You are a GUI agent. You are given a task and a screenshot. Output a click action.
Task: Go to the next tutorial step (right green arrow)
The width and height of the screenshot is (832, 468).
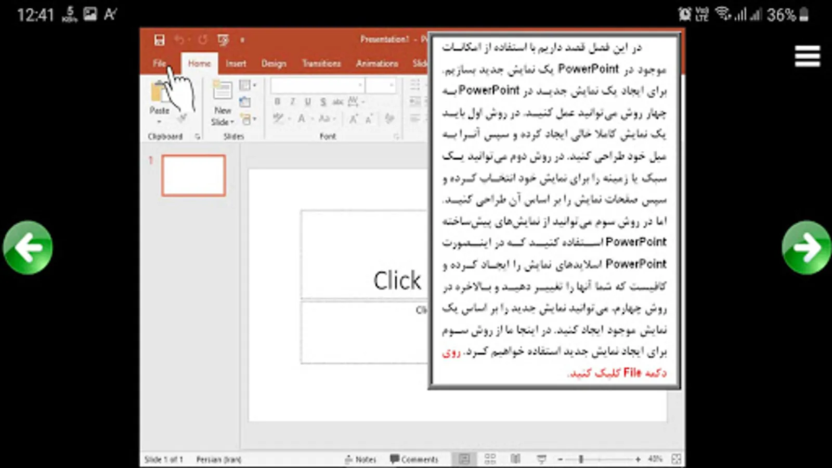[807, 248]
